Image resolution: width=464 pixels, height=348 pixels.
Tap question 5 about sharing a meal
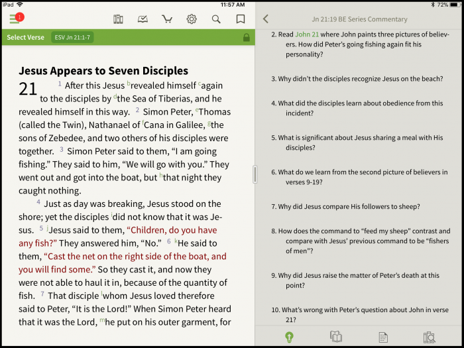pos(357,143)
